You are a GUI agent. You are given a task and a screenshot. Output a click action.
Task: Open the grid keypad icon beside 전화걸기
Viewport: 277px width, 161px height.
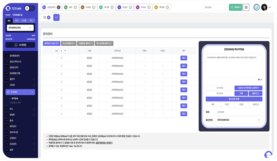(x=246, y=7)
